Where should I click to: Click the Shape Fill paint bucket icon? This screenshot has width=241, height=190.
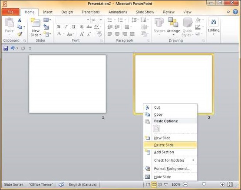(198, 20)
